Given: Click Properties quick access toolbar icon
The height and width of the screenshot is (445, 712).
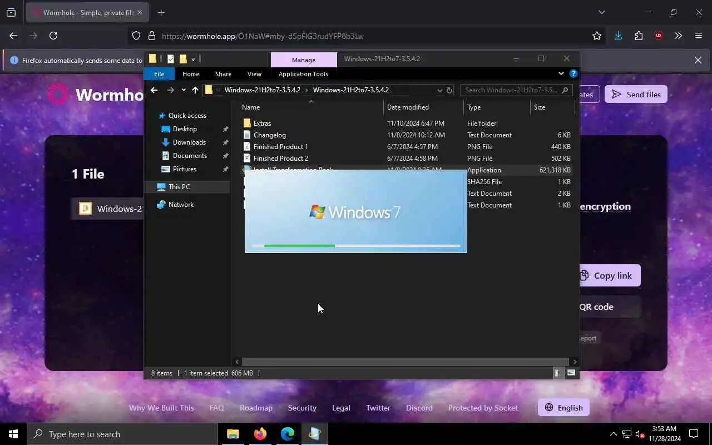Looking at the screenshot, I should (x=171, y=59).
